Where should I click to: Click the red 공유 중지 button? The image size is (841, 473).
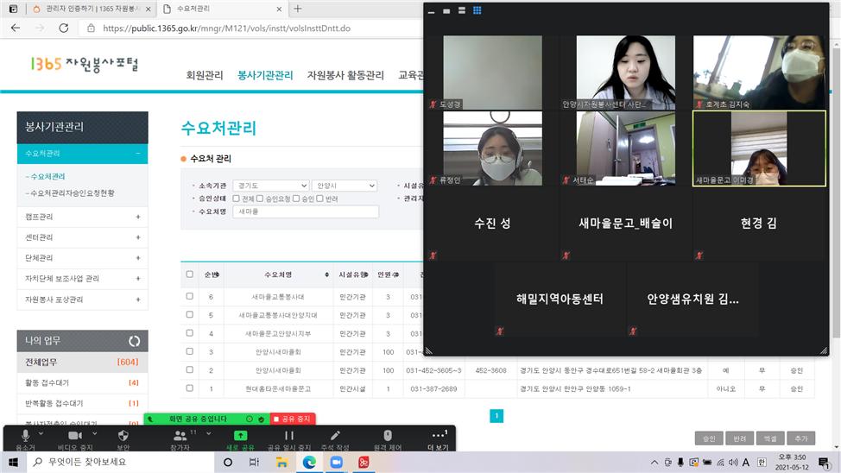[292, 419]
